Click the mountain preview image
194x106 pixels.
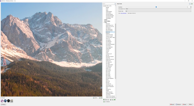(x=51, y=49)
